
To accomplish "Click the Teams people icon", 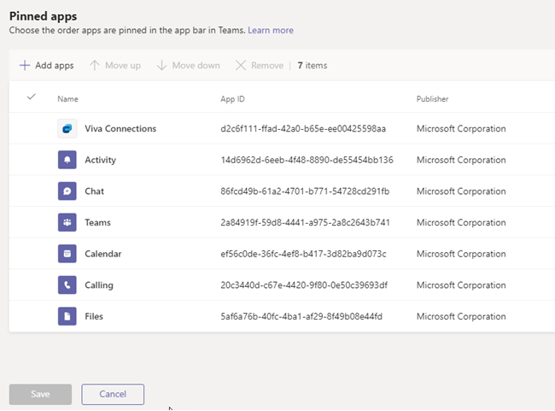I will point(67,222).
